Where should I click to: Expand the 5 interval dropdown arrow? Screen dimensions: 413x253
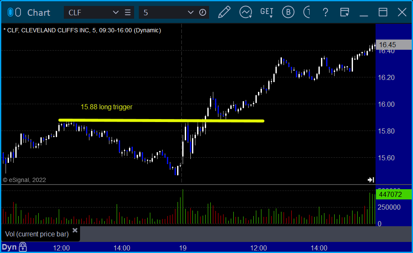pos(190,12)
